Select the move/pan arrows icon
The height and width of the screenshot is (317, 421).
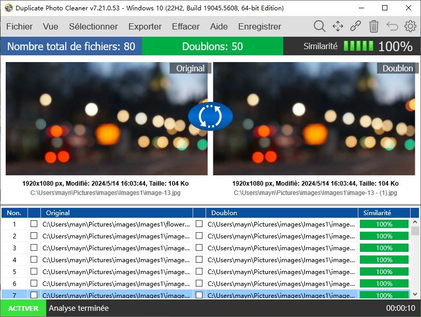(338, 26)
